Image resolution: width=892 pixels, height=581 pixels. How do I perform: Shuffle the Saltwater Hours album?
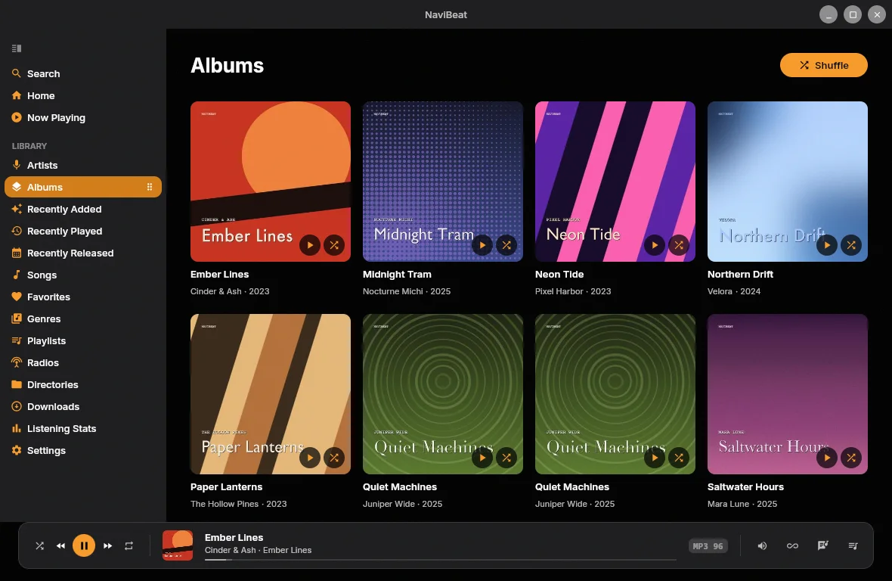[x=851, y=458]
